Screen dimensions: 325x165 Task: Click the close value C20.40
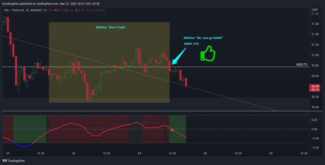(79, 10)
